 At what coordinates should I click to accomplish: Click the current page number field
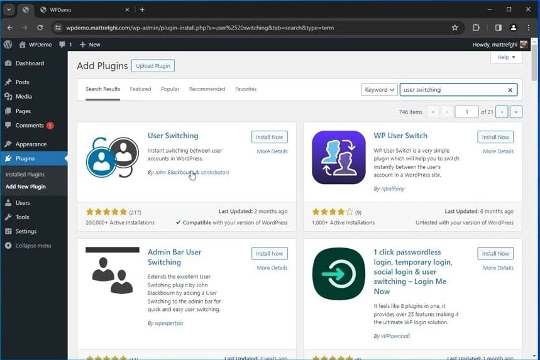click(466, 112)
